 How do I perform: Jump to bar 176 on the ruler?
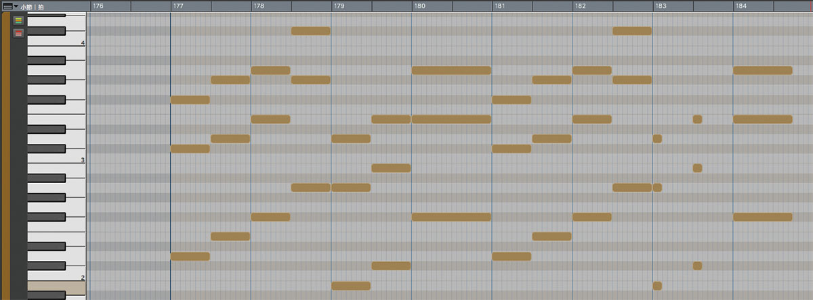[98, 5]
